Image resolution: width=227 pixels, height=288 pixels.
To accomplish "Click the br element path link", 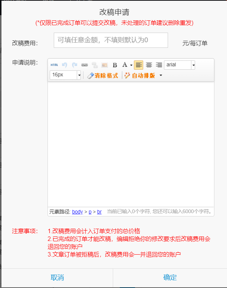I will (99, 212).
